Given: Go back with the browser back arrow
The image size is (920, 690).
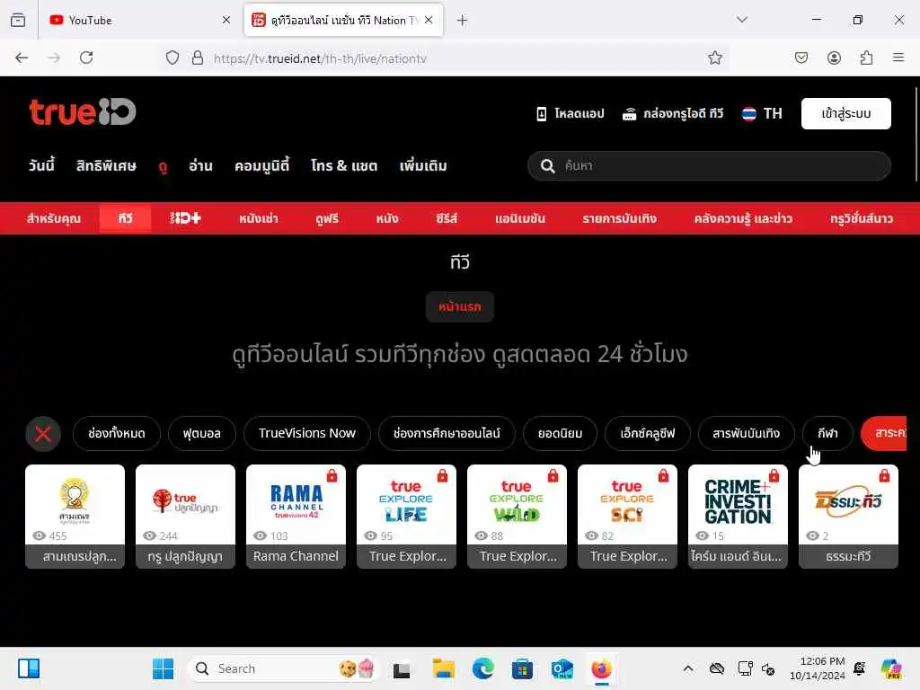Looking at the screenshot, I should click(22, 57).
